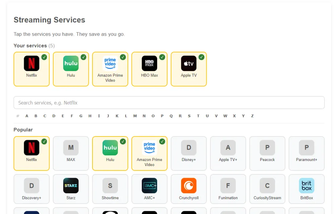Uncheck Apple TV green checkmark
The width and height of the screenshot is (335, 214).
[x=201, y=57]
